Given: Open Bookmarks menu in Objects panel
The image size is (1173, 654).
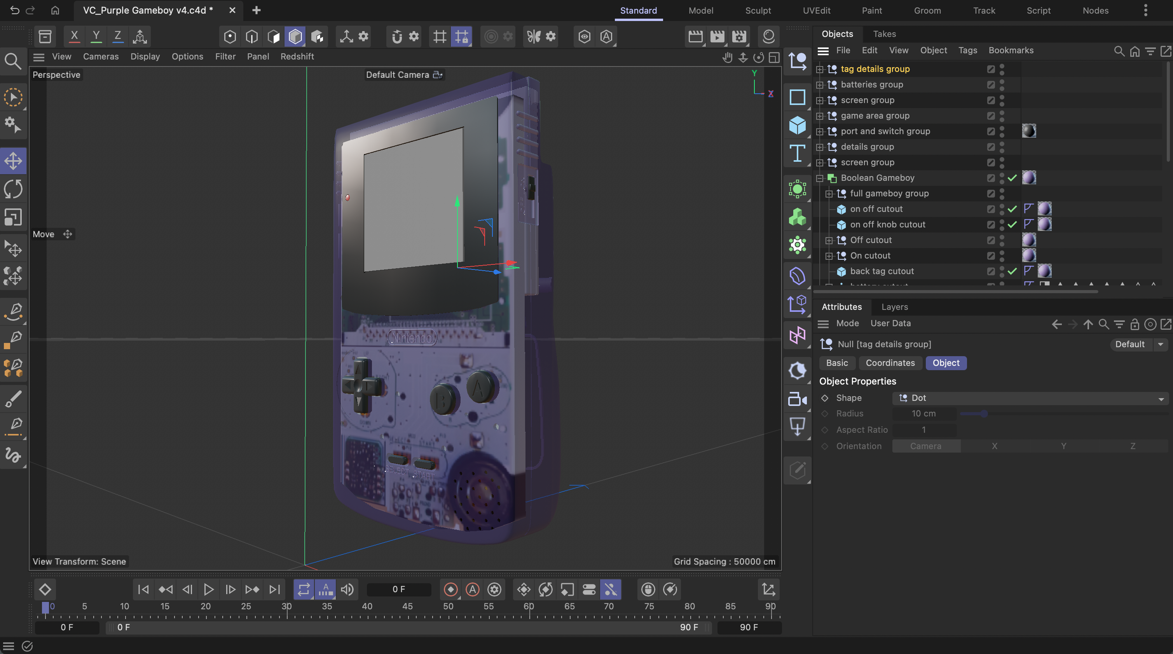Looking at the screenshot, I should click(x=1011, y=50).
